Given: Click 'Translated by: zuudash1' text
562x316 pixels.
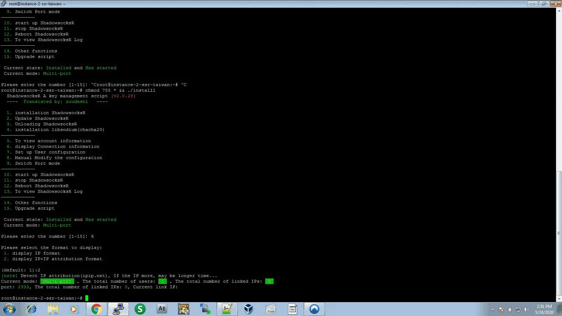Looking at the screenshot, I should (x=55, y=101).
